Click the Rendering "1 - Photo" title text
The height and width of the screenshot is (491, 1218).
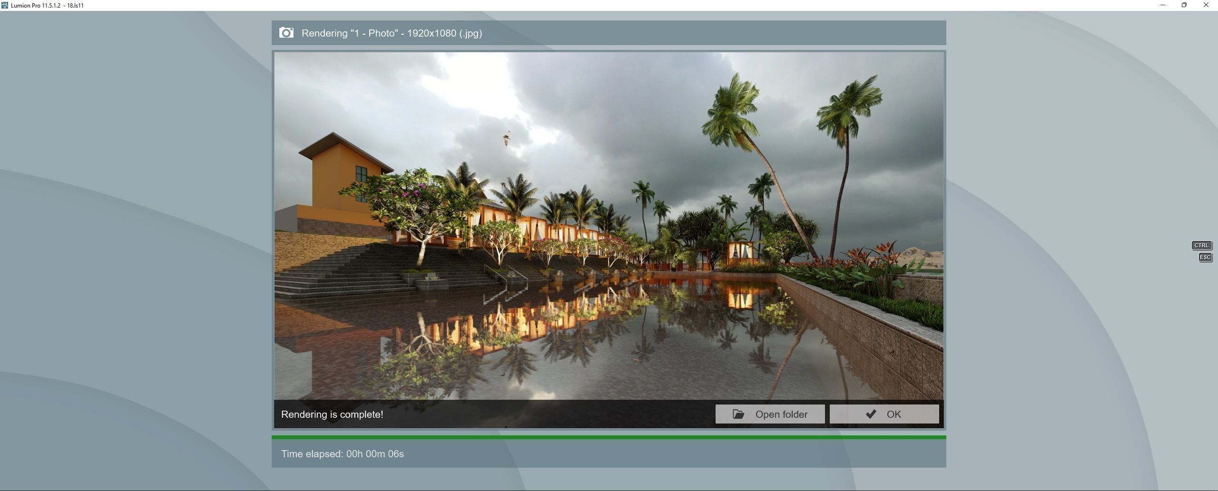[x=392, y=33]
